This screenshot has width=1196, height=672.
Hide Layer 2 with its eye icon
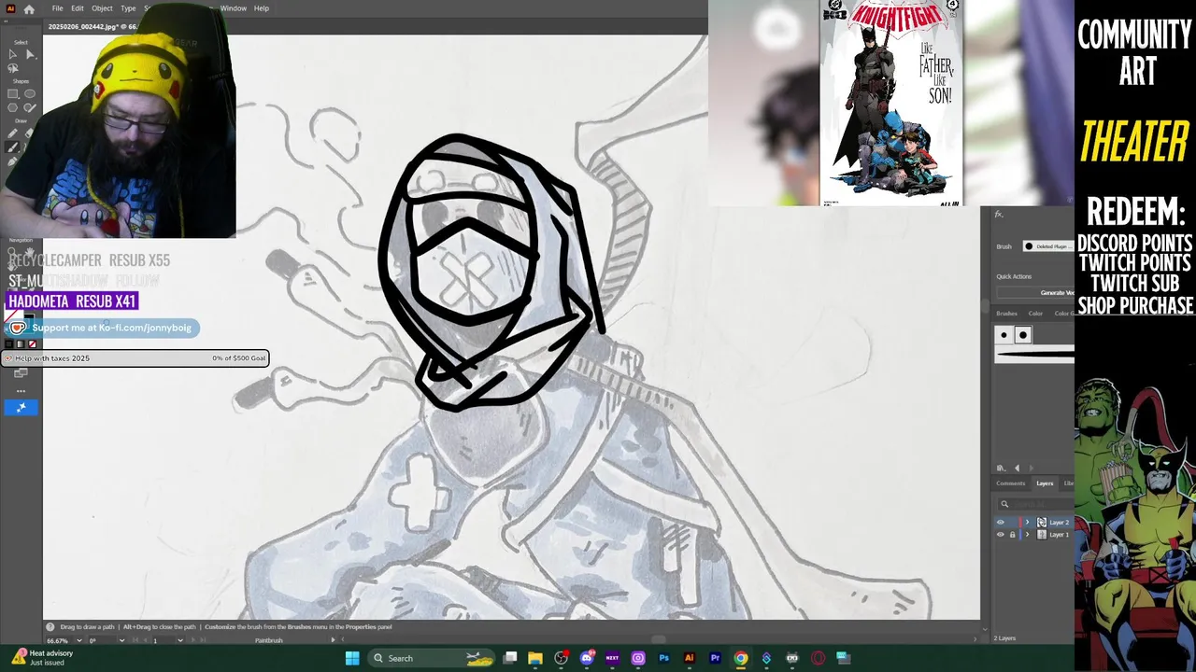(x=1001, y=523)
